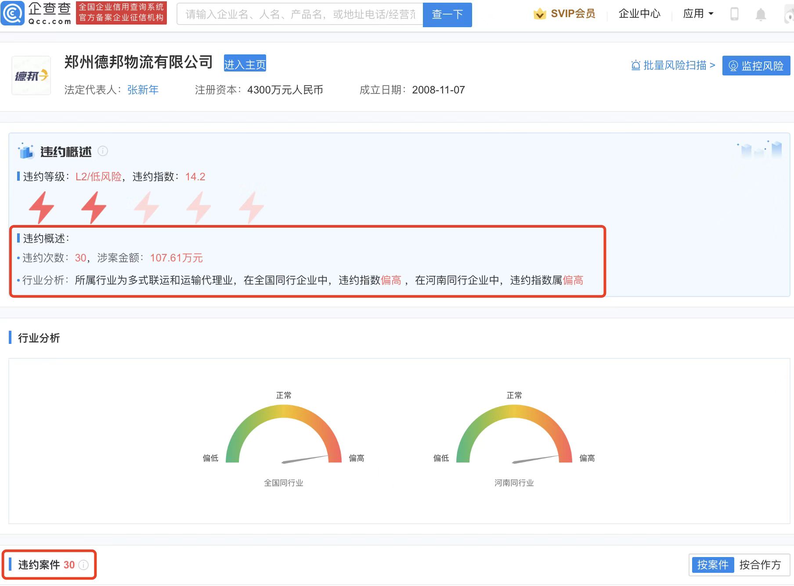Open notifications bell icon
The height and width of the screenshot is (586, 794).
pos(761,14)
